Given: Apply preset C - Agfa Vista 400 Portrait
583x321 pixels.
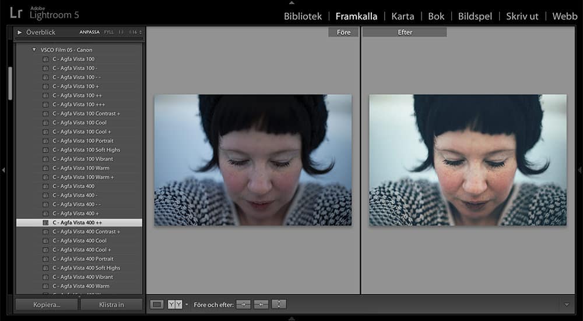Looking at the screenshot, I should [x=83, y=259].
